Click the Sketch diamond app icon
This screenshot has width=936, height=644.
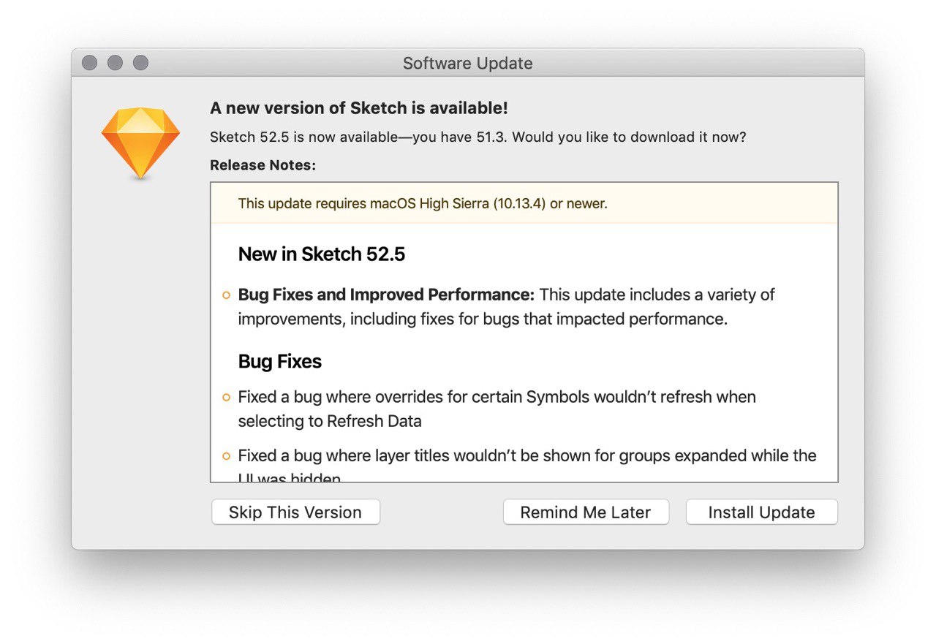tap(140, 143)
